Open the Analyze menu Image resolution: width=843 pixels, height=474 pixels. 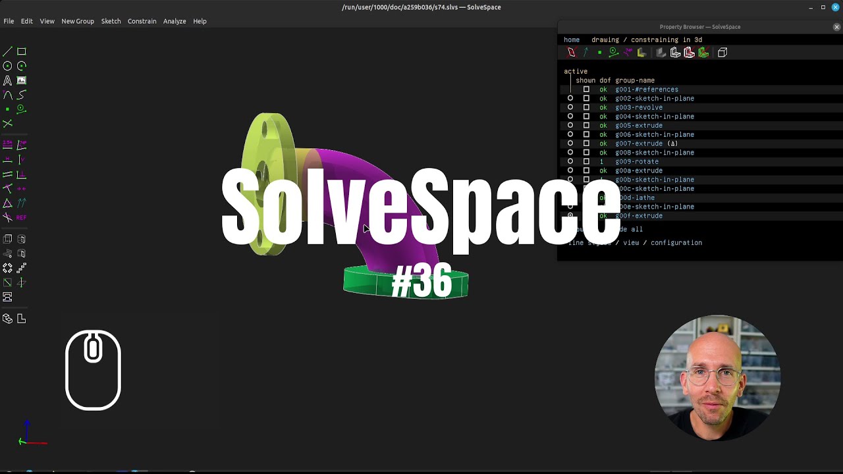pyautogui.click(x=175, y=21)
